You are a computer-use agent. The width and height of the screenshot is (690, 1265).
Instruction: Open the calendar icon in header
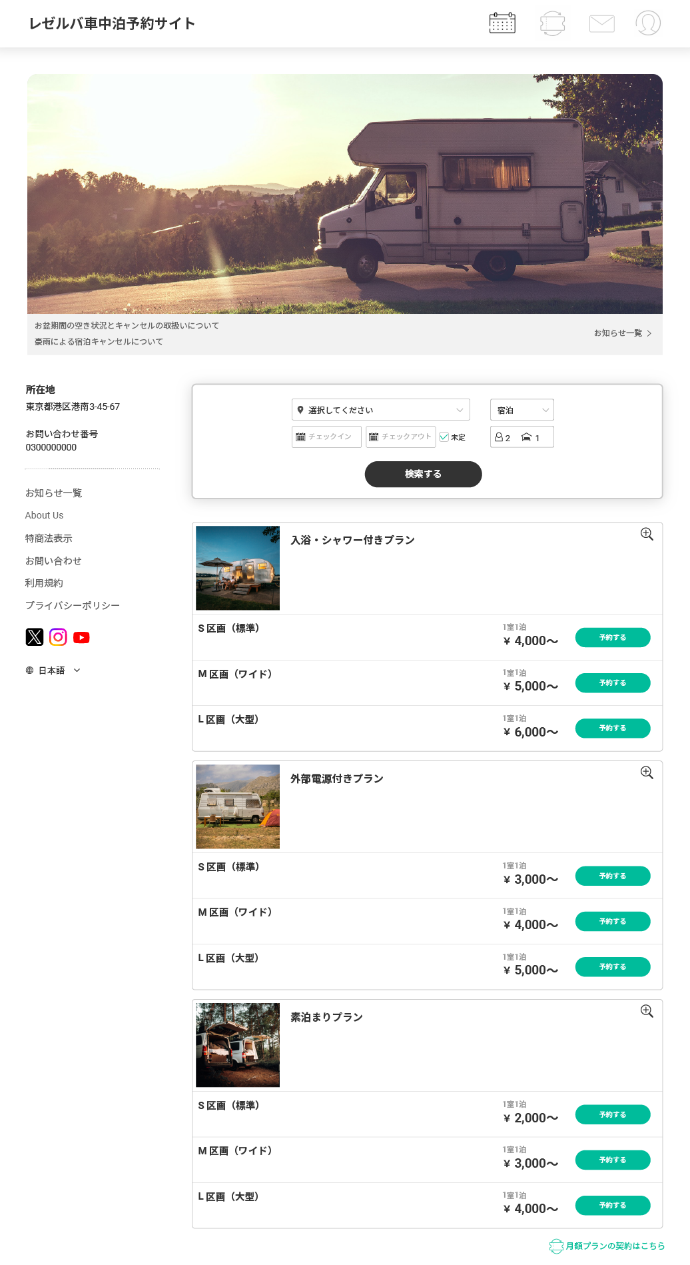[x=502, y=23]
